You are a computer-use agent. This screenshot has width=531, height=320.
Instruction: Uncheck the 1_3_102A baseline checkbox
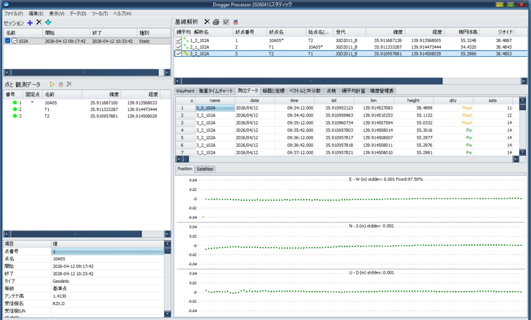point(179,40)
